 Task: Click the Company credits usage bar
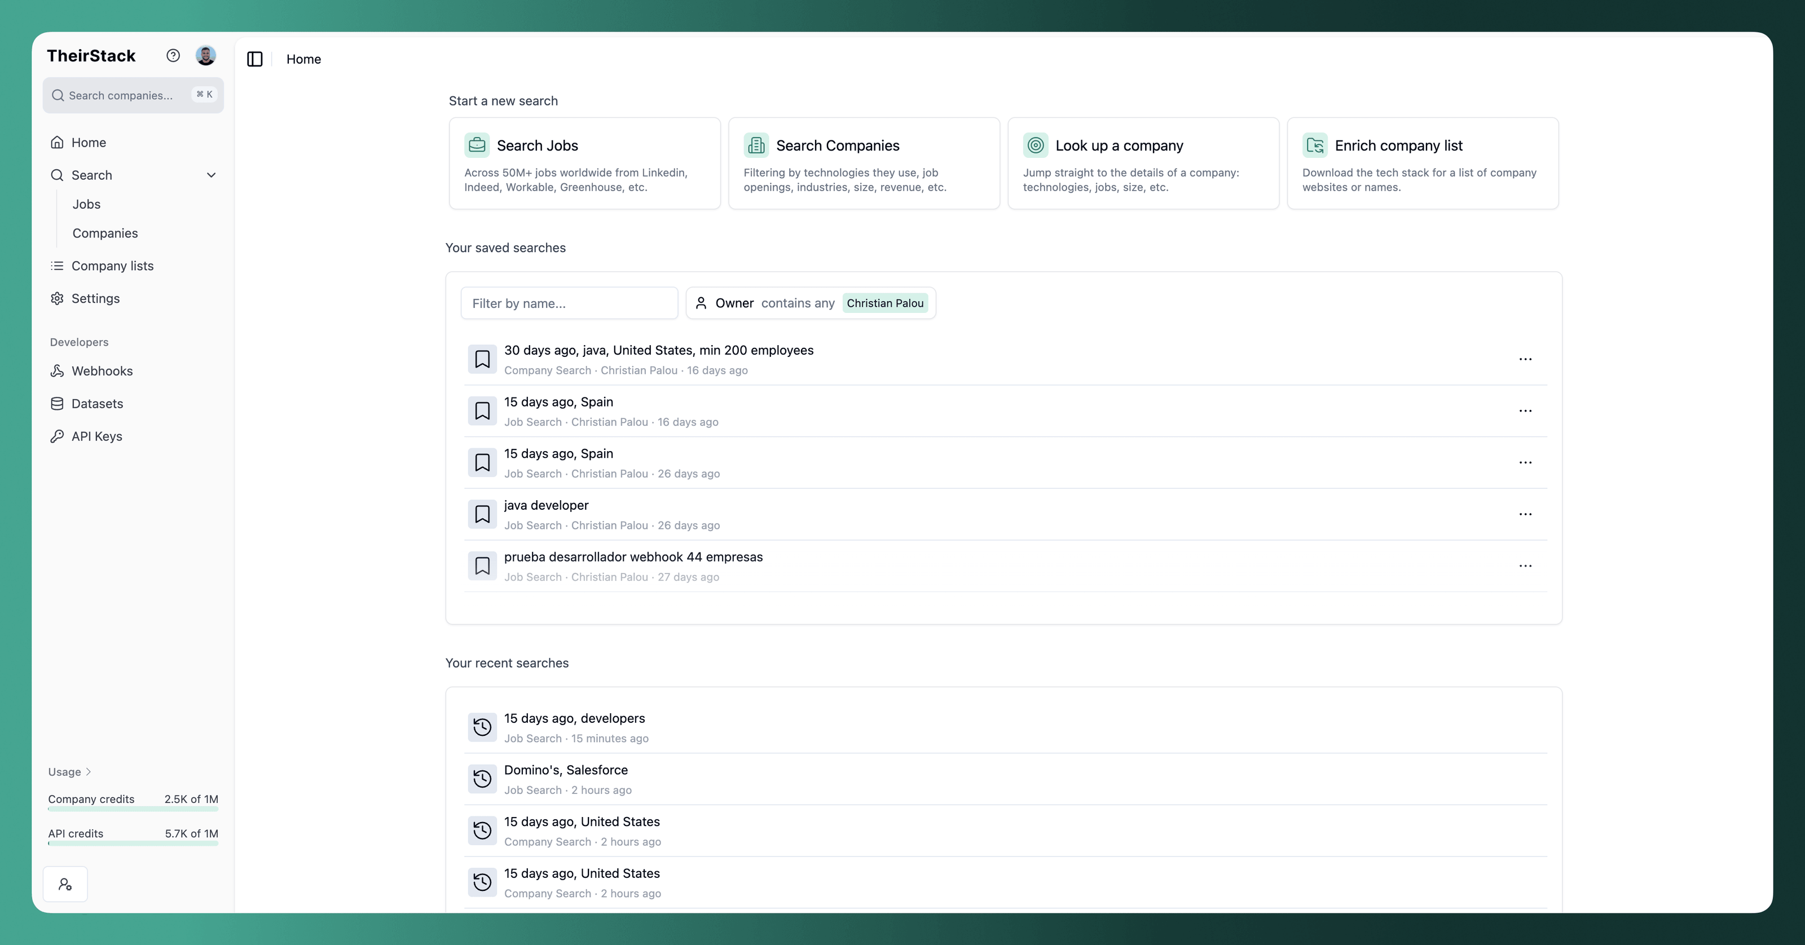click(133, 809)
